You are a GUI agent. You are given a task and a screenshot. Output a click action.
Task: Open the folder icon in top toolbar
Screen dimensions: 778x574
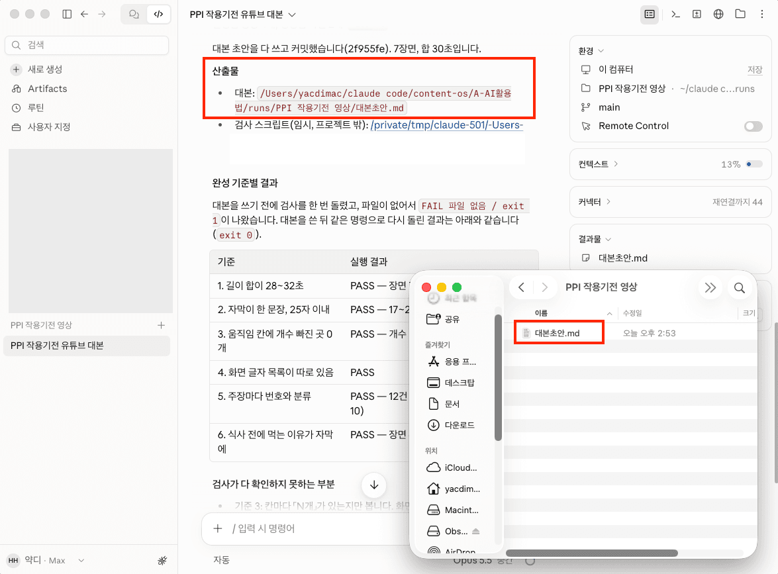[740, 15]
